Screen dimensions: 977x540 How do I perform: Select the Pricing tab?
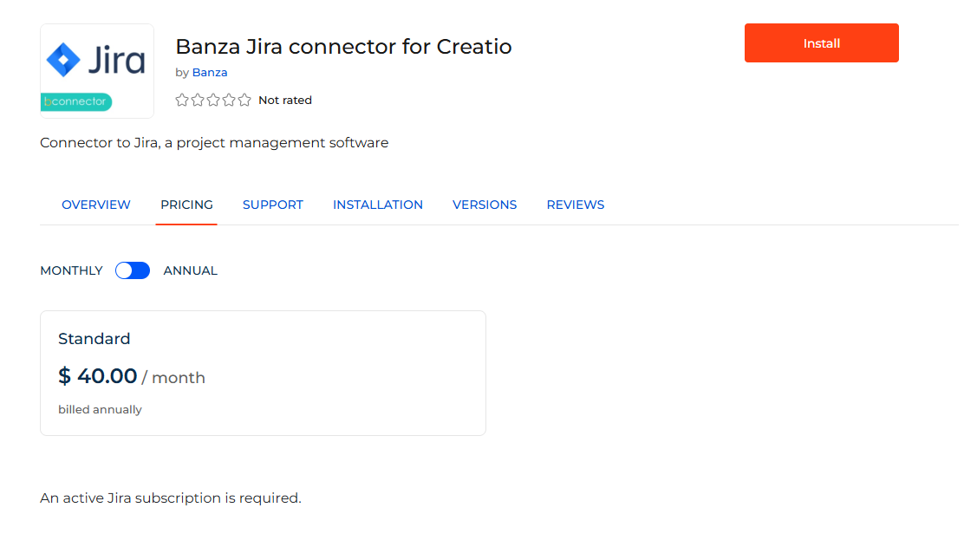pyautogui.click(x=186, y=205)
